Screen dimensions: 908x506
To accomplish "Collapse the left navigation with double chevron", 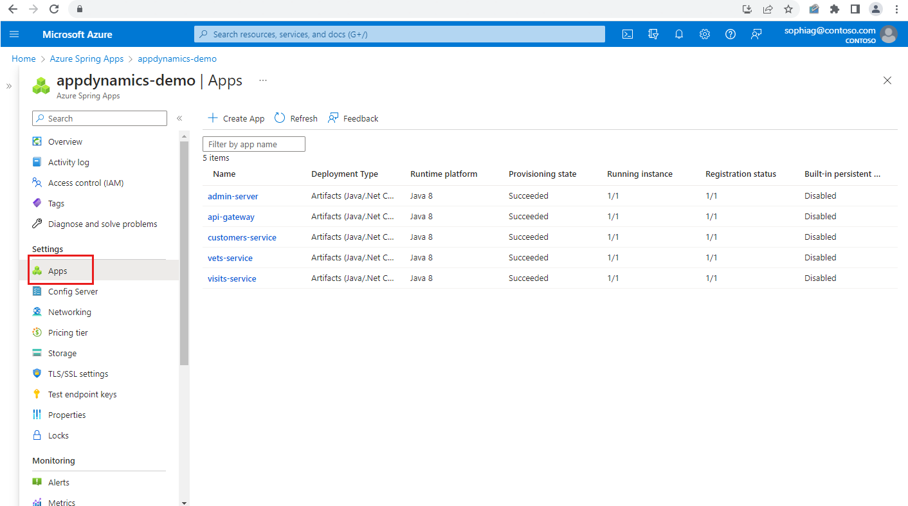I will click(x=179, y=118).
